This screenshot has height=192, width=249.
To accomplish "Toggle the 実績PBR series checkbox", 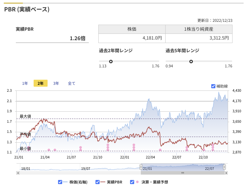I will (x=97, y=182).
